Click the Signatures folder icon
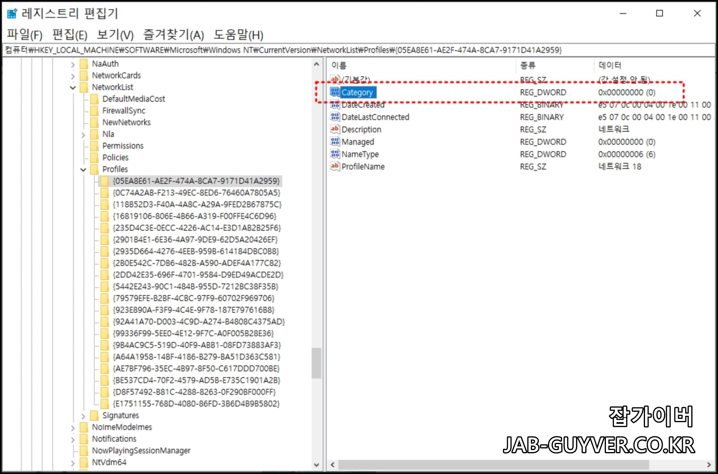The height and width of the screenshot is (474, 718). [x=94, y=415]
